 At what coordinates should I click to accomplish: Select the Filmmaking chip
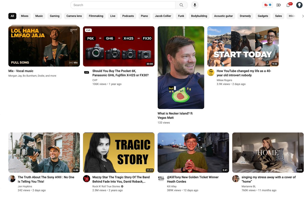click(96, 16)
